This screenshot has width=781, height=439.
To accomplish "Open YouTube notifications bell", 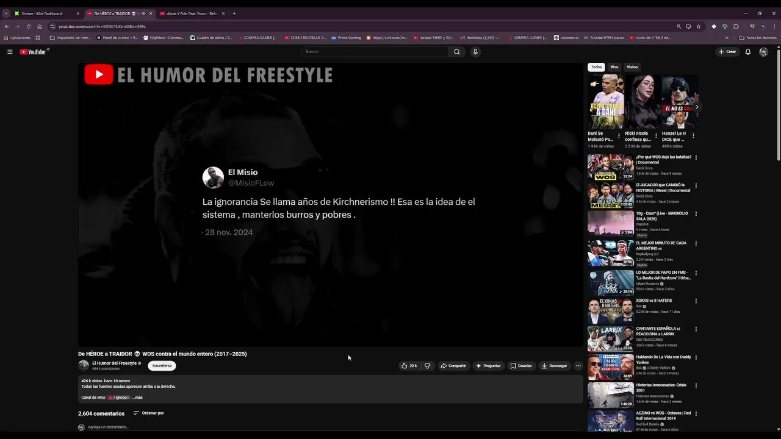I will click(x=747, y=52).
